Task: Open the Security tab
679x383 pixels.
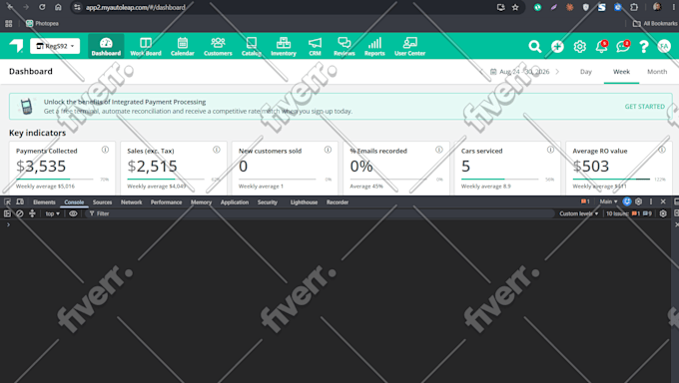Action: point(268,202)
